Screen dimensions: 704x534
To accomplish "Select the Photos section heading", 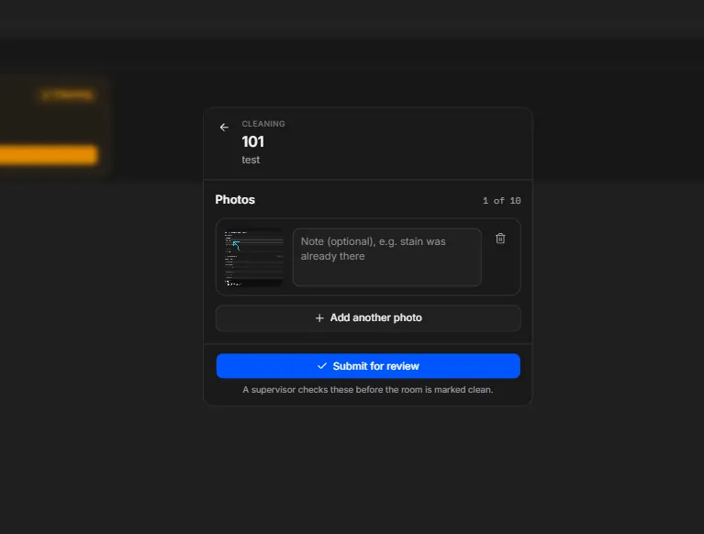I will click(x=235, y=200).
